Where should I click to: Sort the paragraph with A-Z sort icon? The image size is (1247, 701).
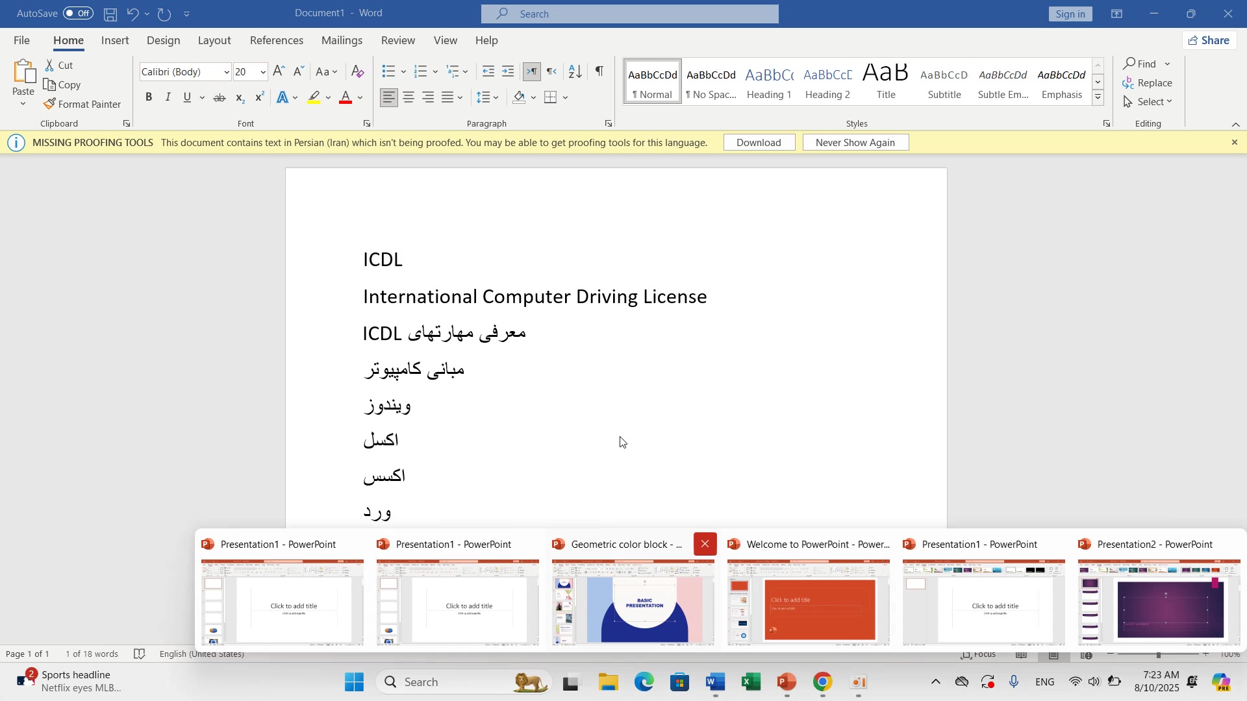tap(575, 72)
